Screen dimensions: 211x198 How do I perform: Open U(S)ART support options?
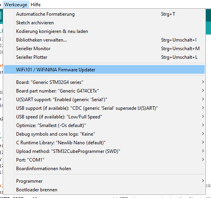[x=104, y=100]
